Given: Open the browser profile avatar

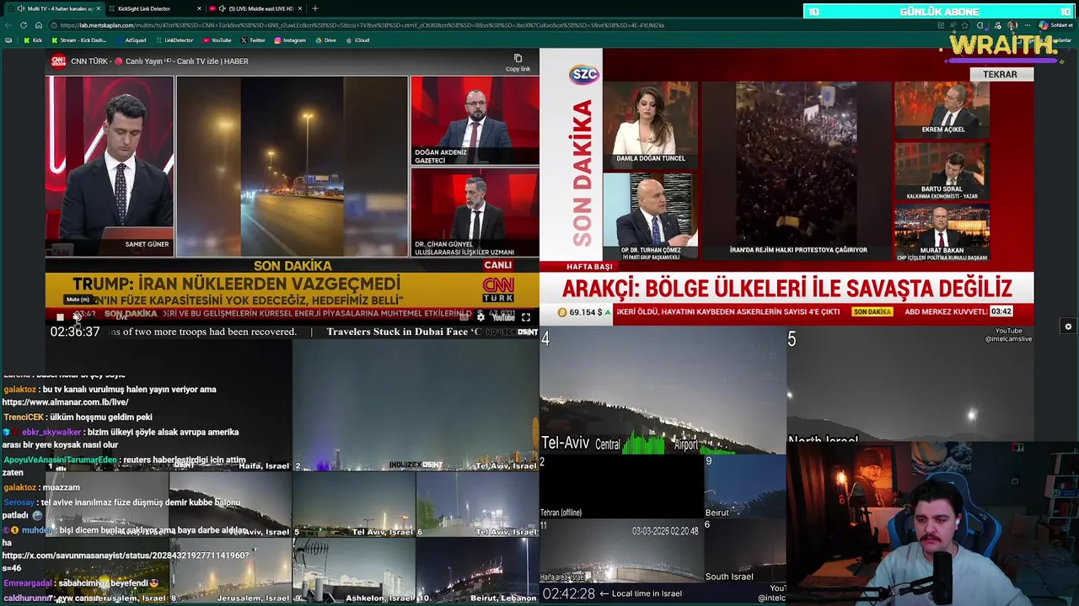Looking at the screenshot, I should [1012, 25].
